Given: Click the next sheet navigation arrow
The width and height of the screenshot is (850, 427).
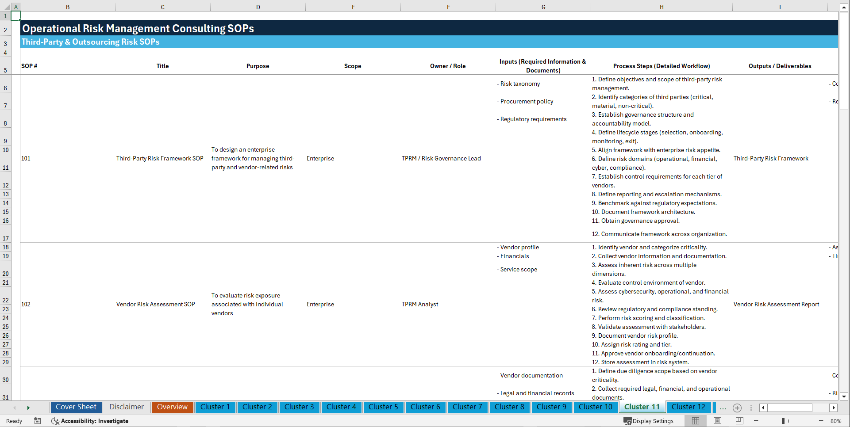Looking at the screenshot, I should pos(28,408).
